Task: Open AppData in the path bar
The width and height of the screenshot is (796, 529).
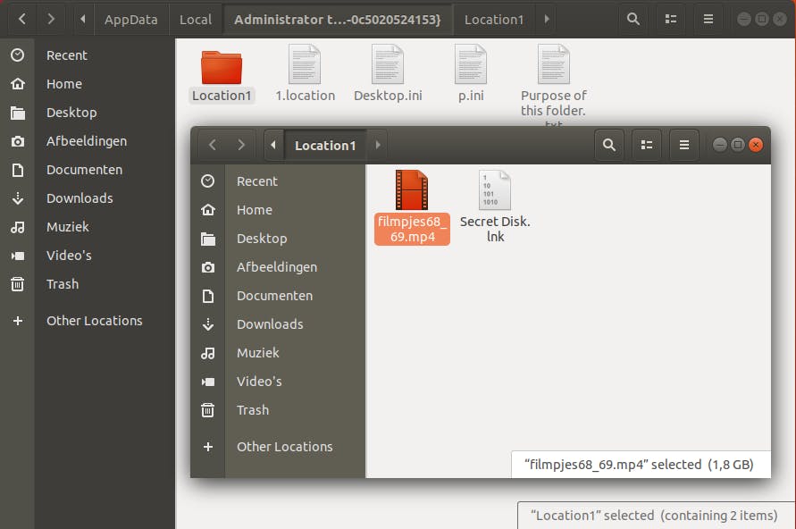Action: [x=131, y=20]
